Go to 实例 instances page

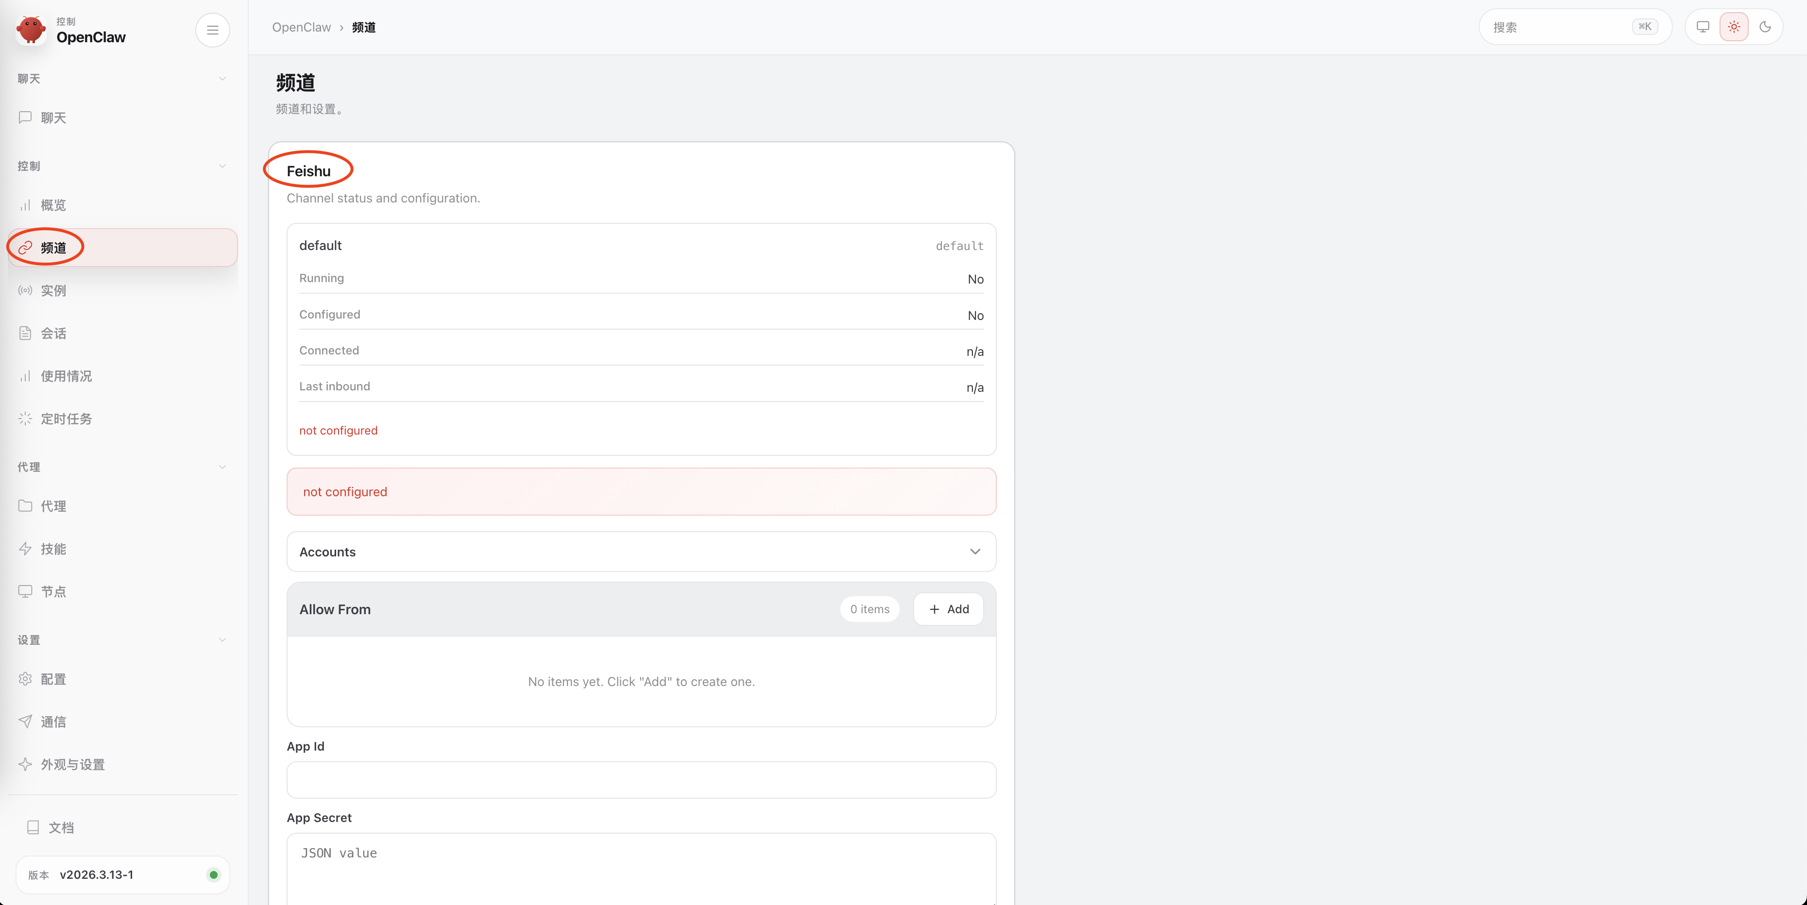tap(53, 290)
